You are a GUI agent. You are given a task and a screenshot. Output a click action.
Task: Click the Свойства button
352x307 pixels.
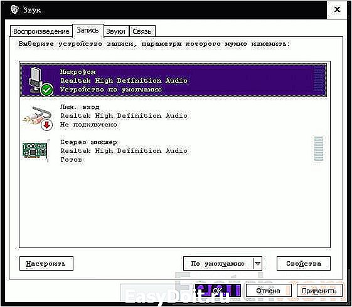[x=304, y=263]
